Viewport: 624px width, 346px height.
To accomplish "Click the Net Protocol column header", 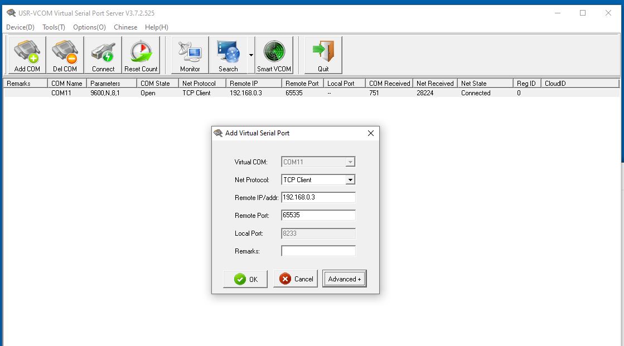I will (x=202, y=84).
